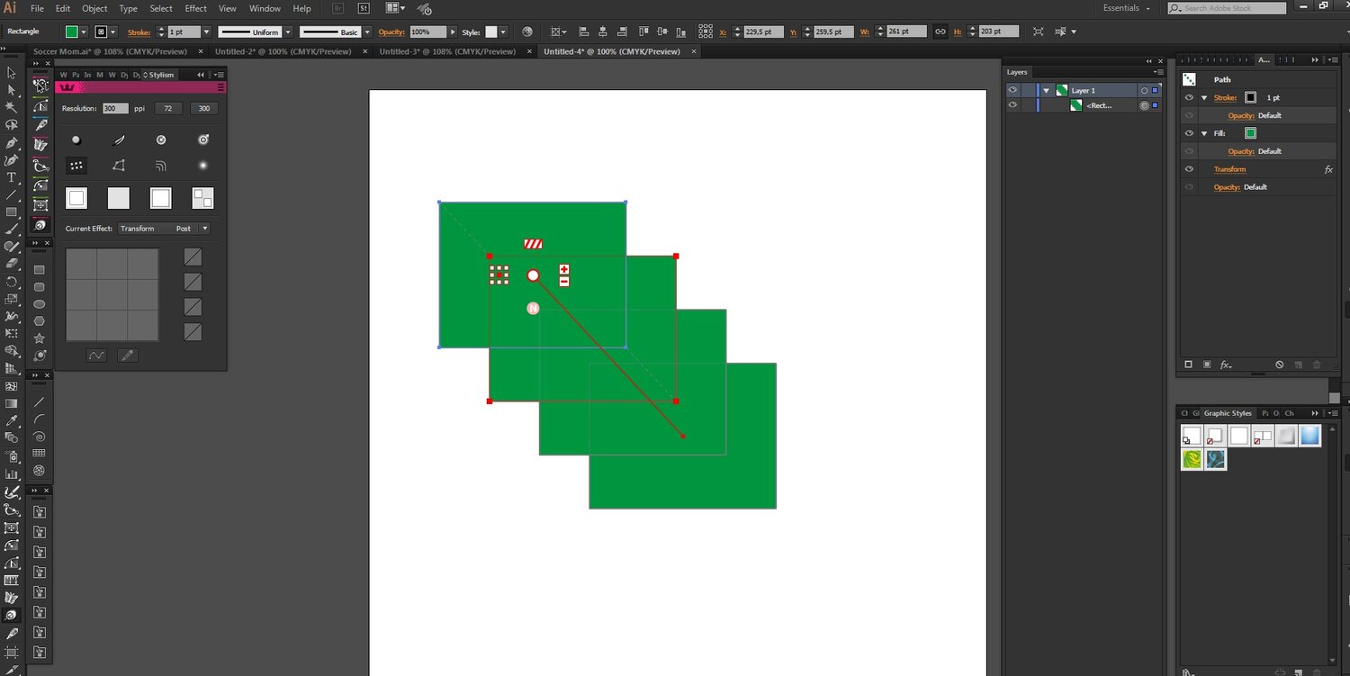Collapse the Fill attribute triangle
1350x676 pixels.
[1204, 133]
